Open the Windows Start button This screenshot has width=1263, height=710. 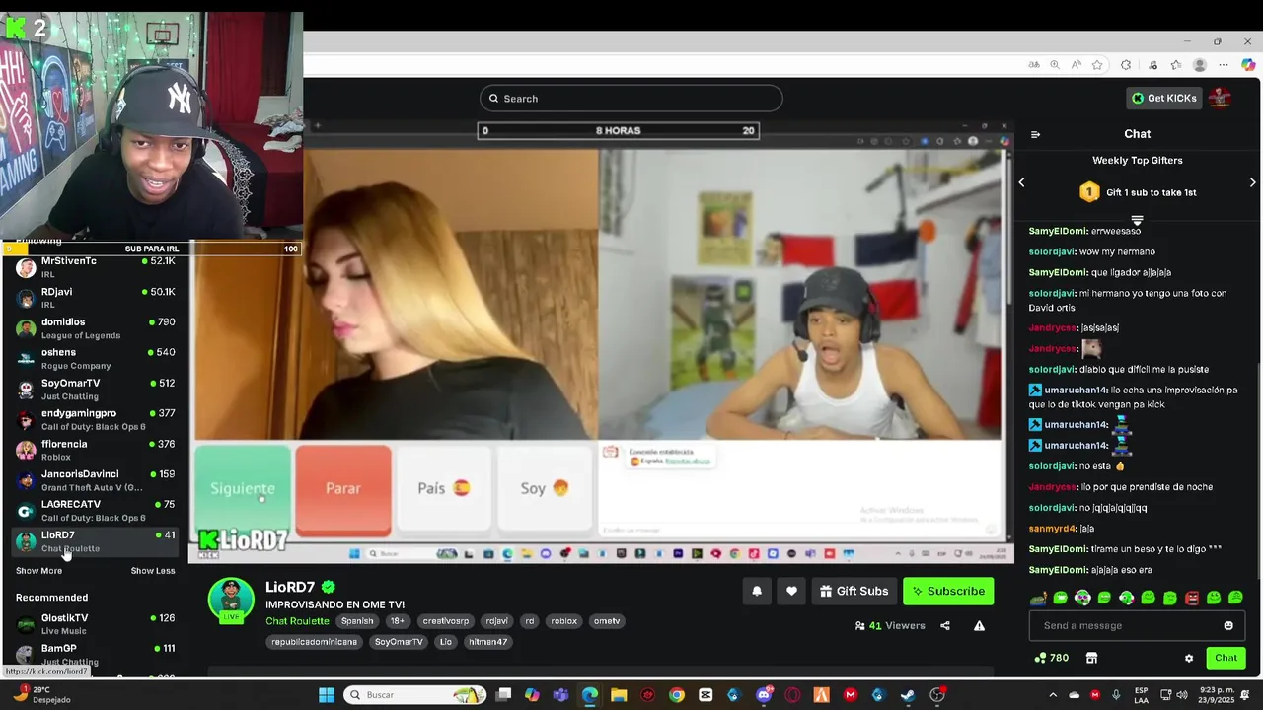coord(327,695)
